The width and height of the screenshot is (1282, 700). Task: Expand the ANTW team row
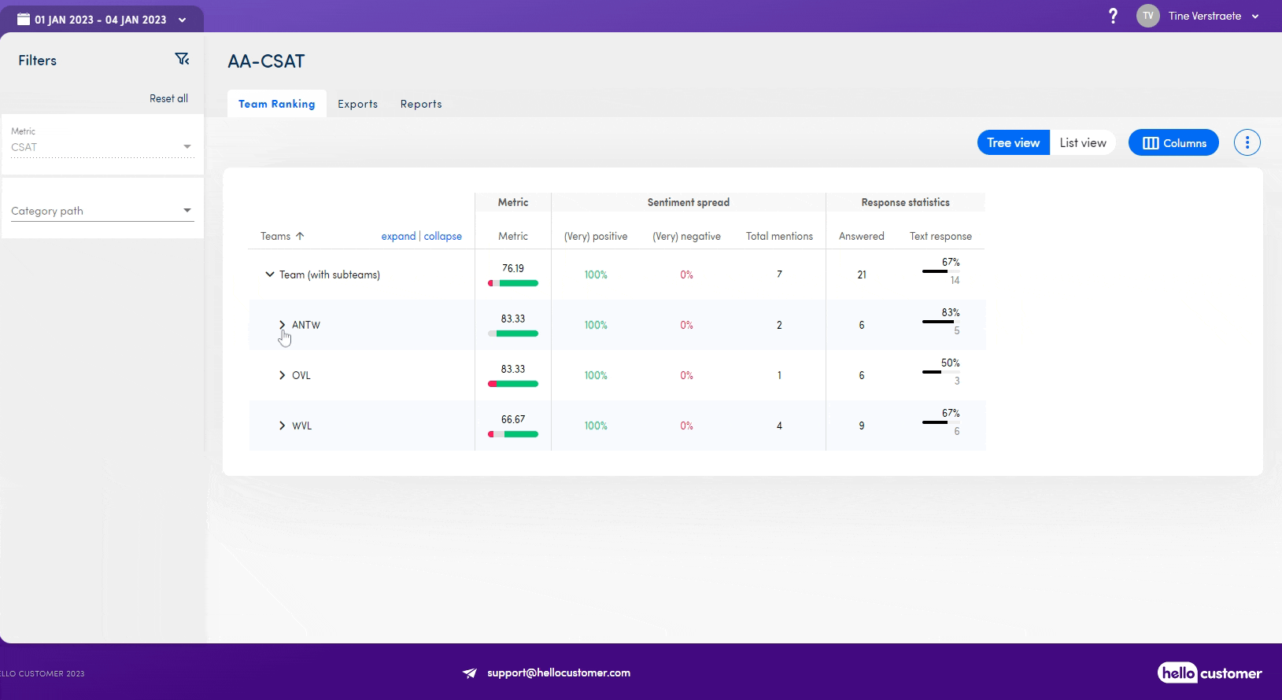pyautogui.click(x=282, y=325)
